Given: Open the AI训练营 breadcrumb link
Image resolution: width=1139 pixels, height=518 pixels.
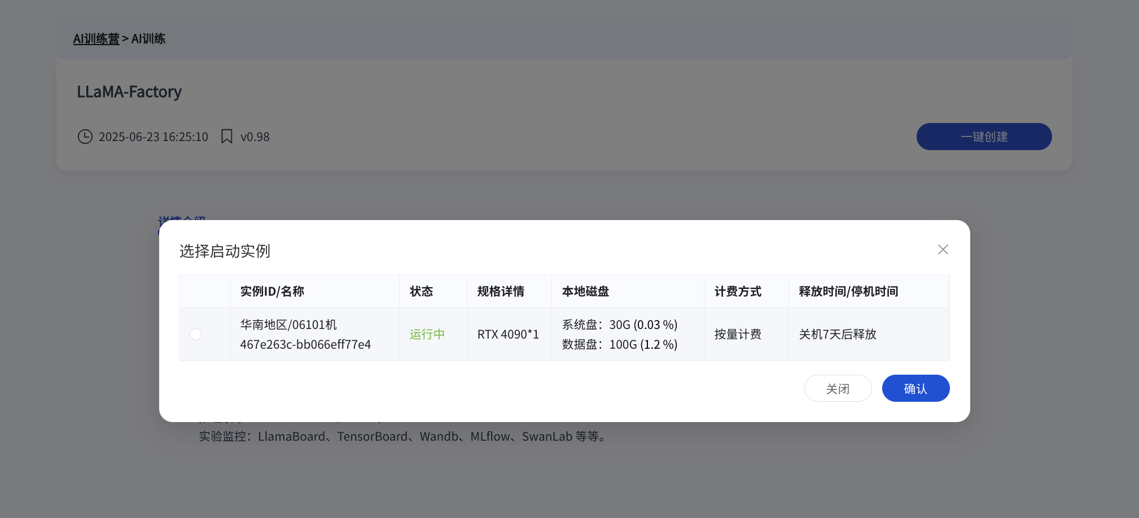Looking at the screenshot, I should [x=96, y=39].
